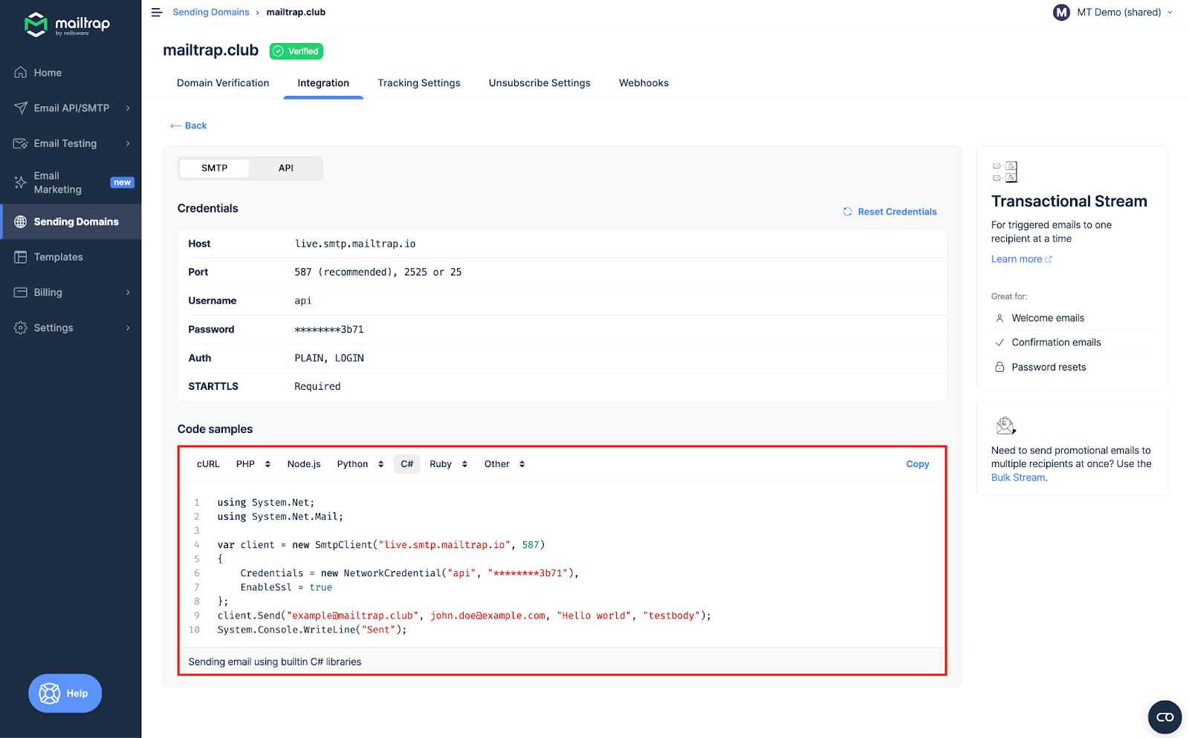Toggle the hamburger menu icon

[157, 13]
